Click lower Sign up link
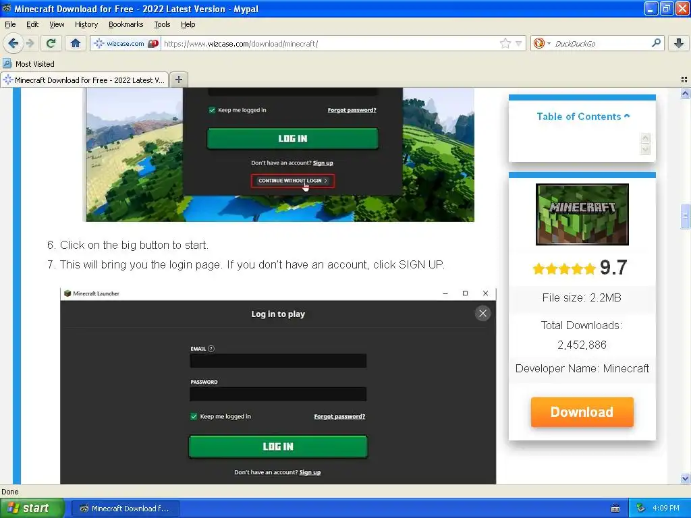Viewport: 691px width, 518px height. point(310,472)
